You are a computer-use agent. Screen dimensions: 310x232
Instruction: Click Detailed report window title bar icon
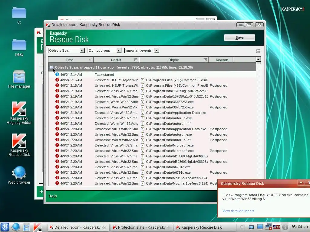click(x=48, y=25)
